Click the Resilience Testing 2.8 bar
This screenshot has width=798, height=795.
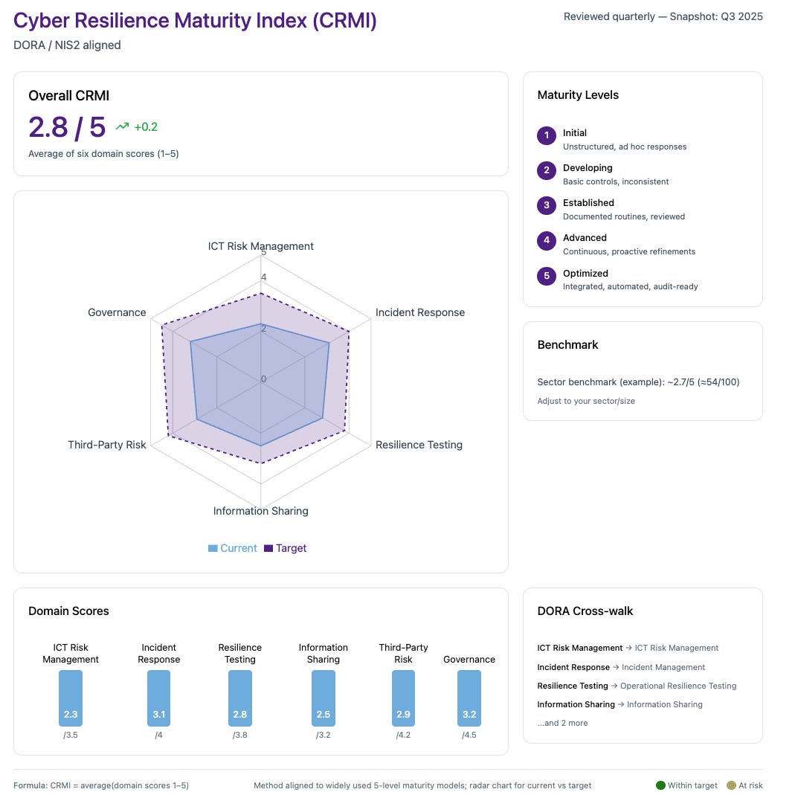[x=239, y=698]
